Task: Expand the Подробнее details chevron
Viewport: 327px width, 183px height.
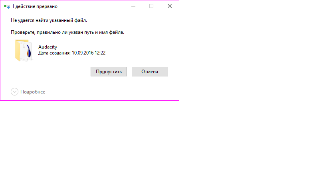Action: click(x=15, y=92)
